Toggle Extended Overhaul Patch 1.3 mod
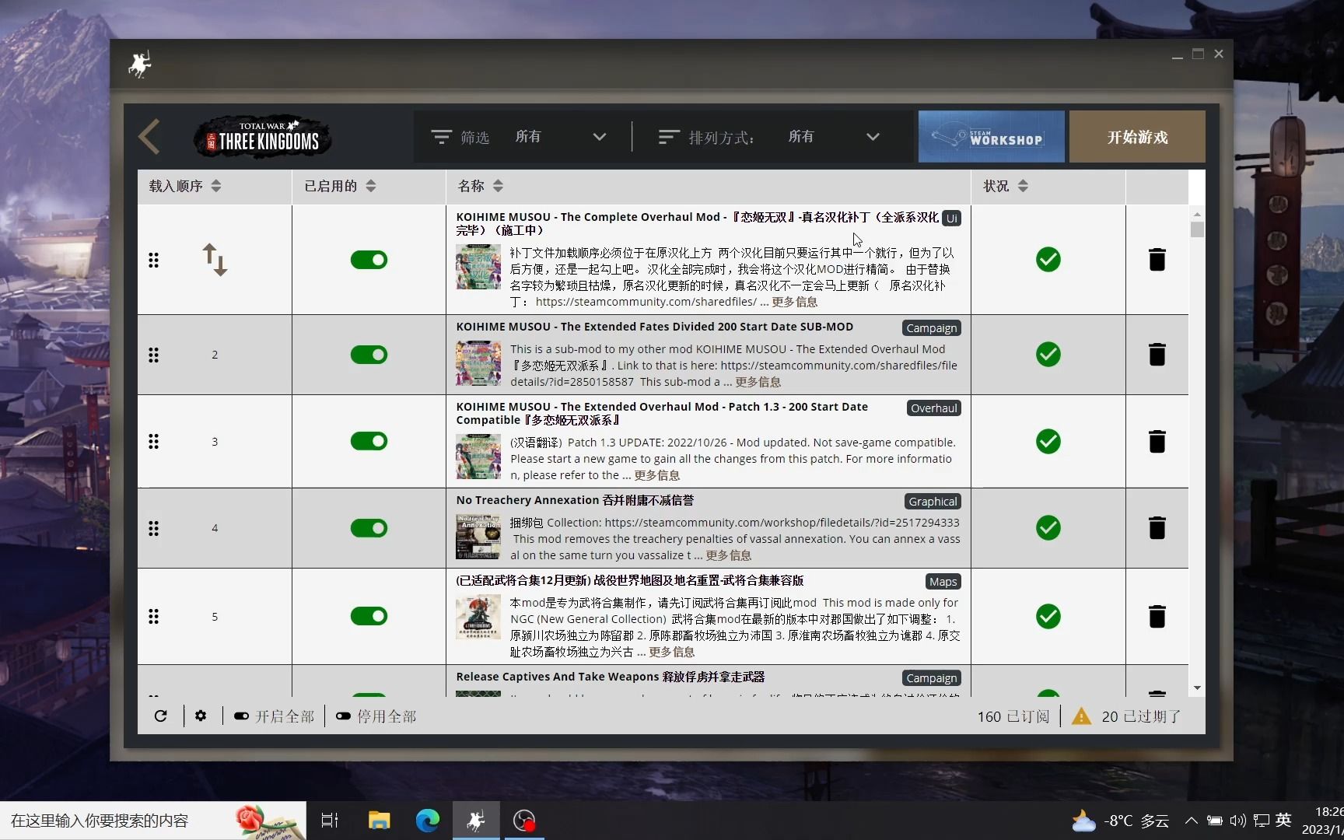Screen dimensions: 1344x840 tap(369, 441)
